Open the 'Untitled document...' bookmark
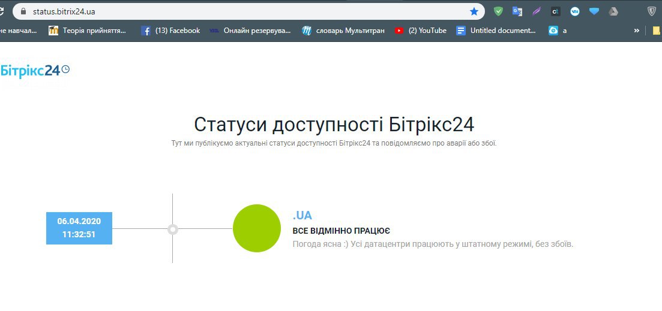The width and height of the screenshot is (662, 311). 496,31
